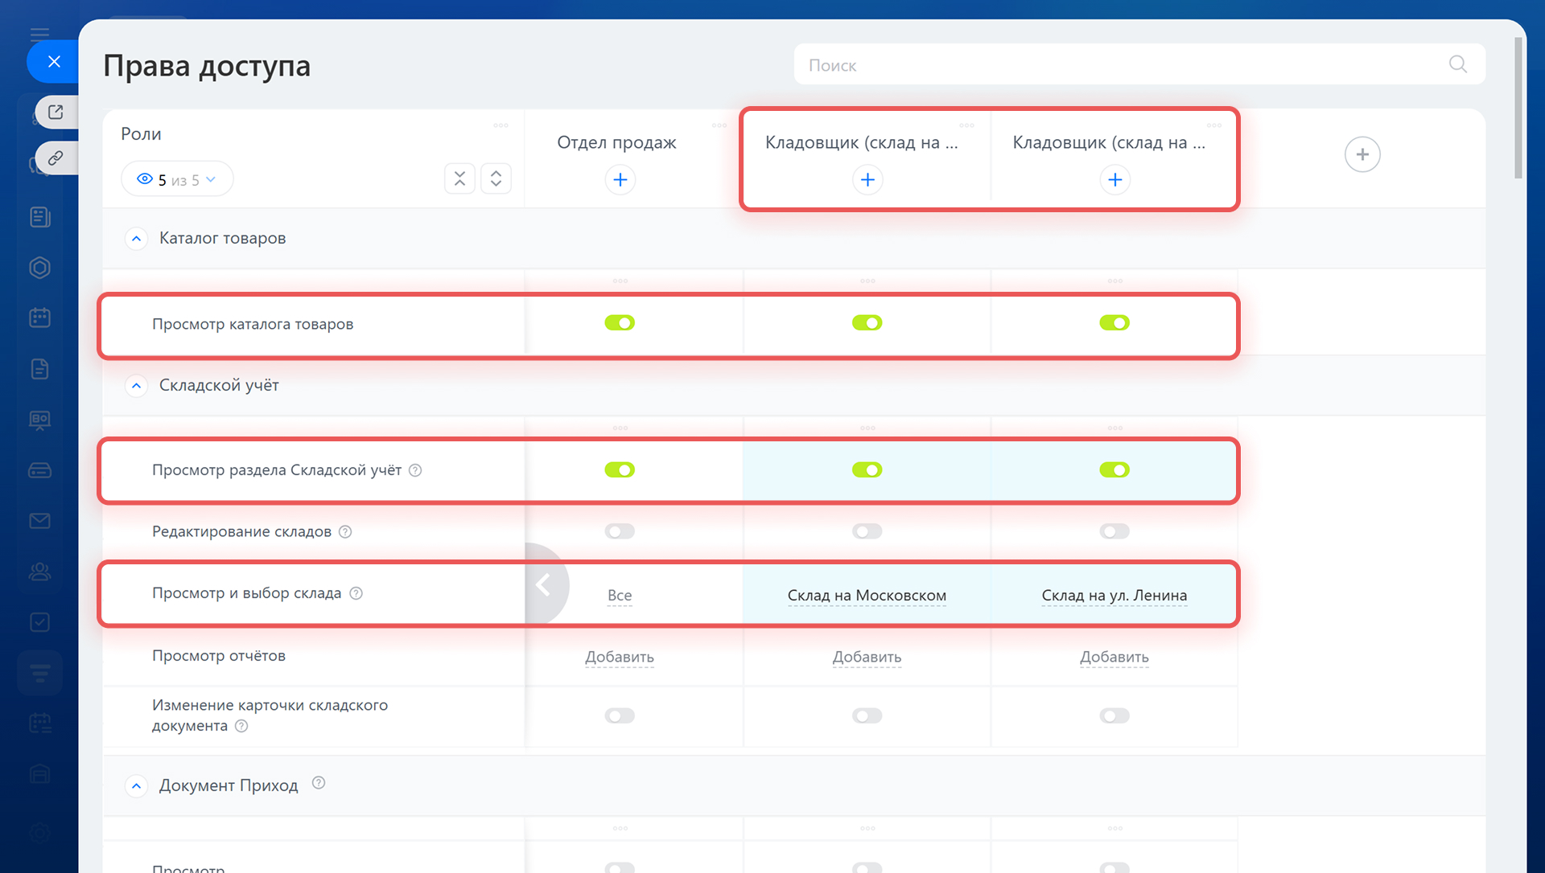Viewport: 1545px width, 873px height.
Task: Open the 5 из 5 roles visibility dropdown
Action: (177, 179)
